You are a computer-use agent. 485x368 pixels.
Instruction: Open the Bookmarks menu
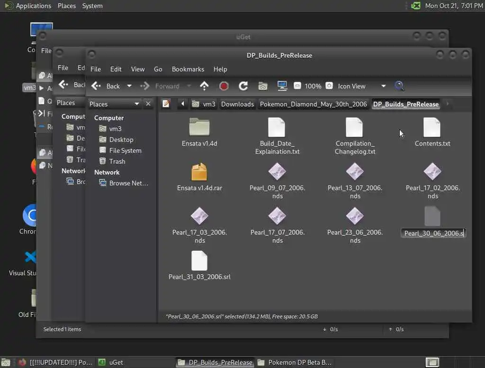click(188, 69)
